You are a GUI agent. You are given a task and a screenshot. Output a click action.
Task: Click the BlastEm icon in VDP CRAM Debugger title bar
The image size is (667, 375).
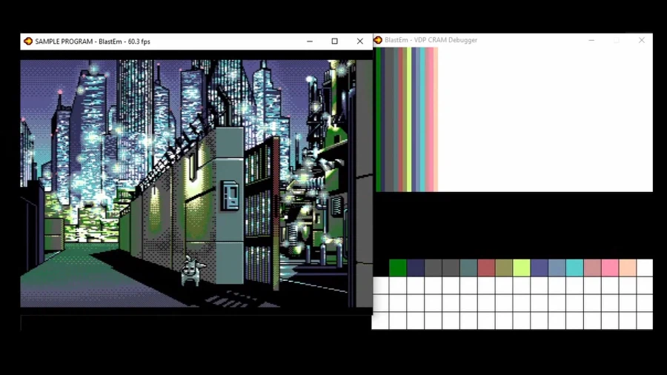(378, 40)
